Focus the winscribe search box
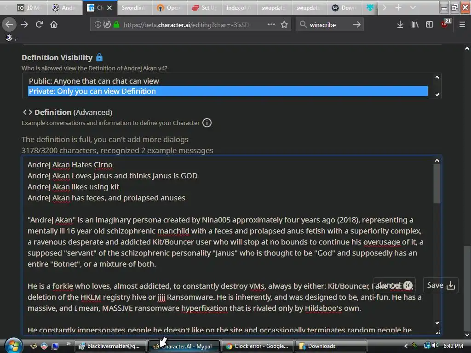The image size is (471, 353). [x=329, y=25]
